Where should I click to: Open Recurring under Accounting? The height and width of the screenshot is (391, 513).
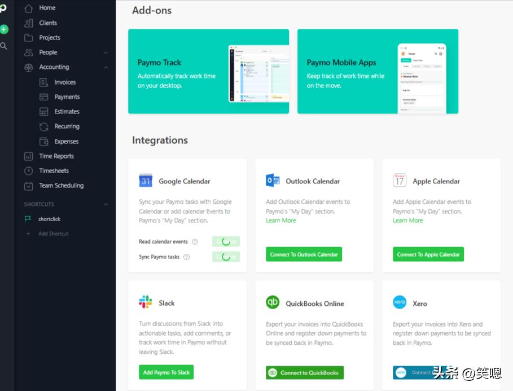tap(67, 126)
